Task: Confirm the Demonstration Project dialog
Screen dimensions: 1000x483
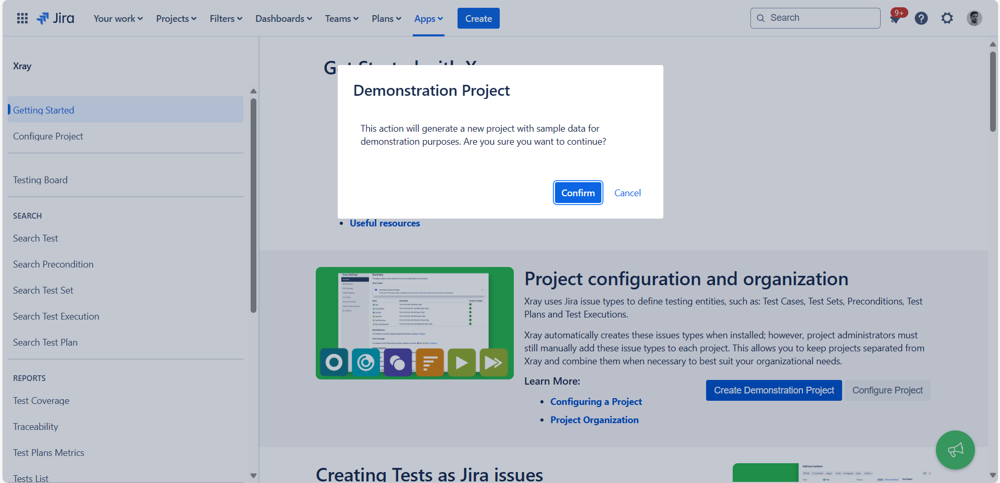Action: [x=578, y=193]
